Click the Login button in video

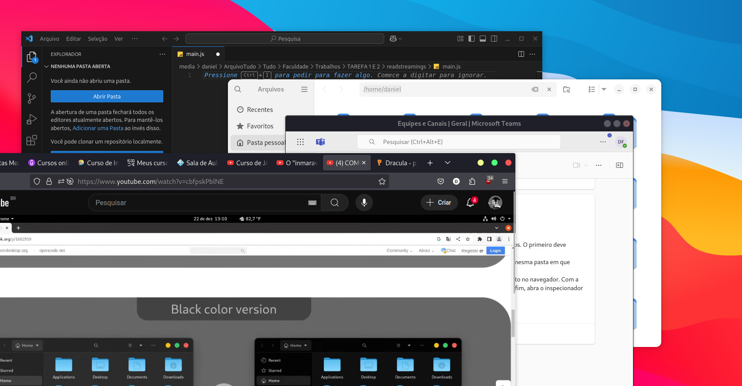(495, 251)
